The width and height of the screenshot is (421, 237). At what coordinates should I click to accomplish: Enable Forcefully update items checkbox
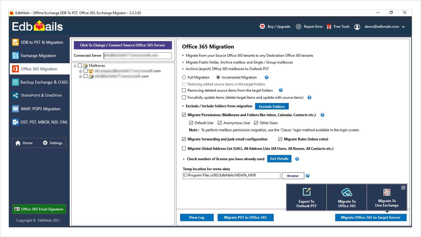184,98
